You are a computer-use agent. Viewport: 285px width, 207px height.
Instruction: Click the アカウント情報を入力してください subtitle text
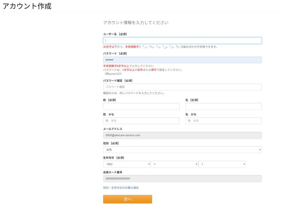[x=136, y=23]
